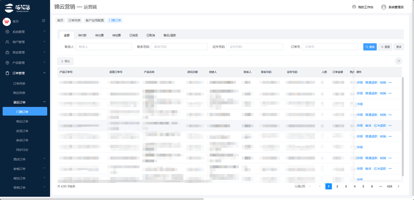Open the 10条/页 page size dropdown
The width and height of the screenshot is (414, 200).
[303, 186]
